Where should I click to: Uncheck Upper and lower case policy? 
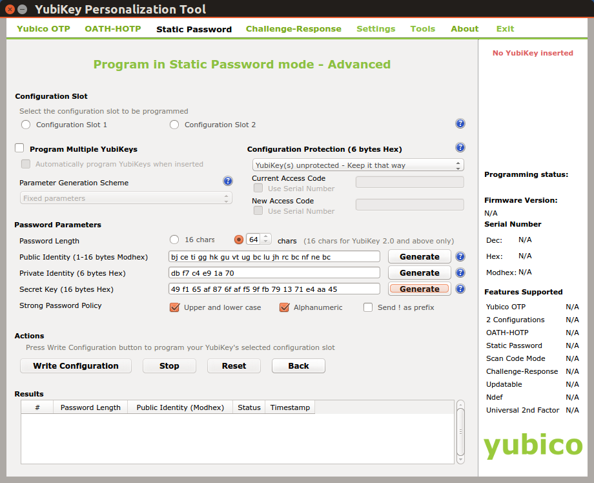[174, 307]
